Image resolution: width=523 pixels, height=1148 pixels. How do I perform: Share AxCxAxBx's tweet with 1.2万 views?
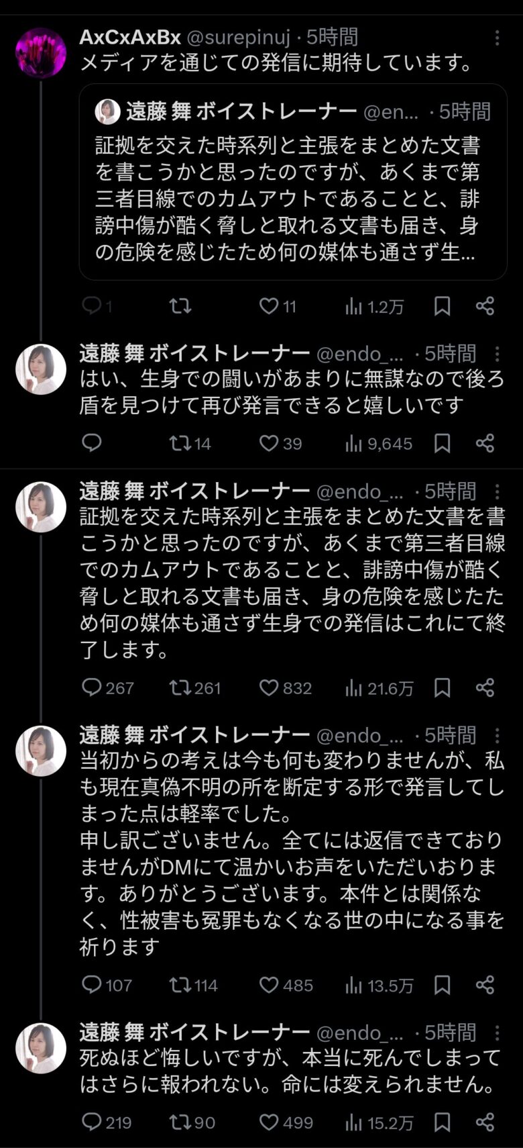click(x=485, y=307)
